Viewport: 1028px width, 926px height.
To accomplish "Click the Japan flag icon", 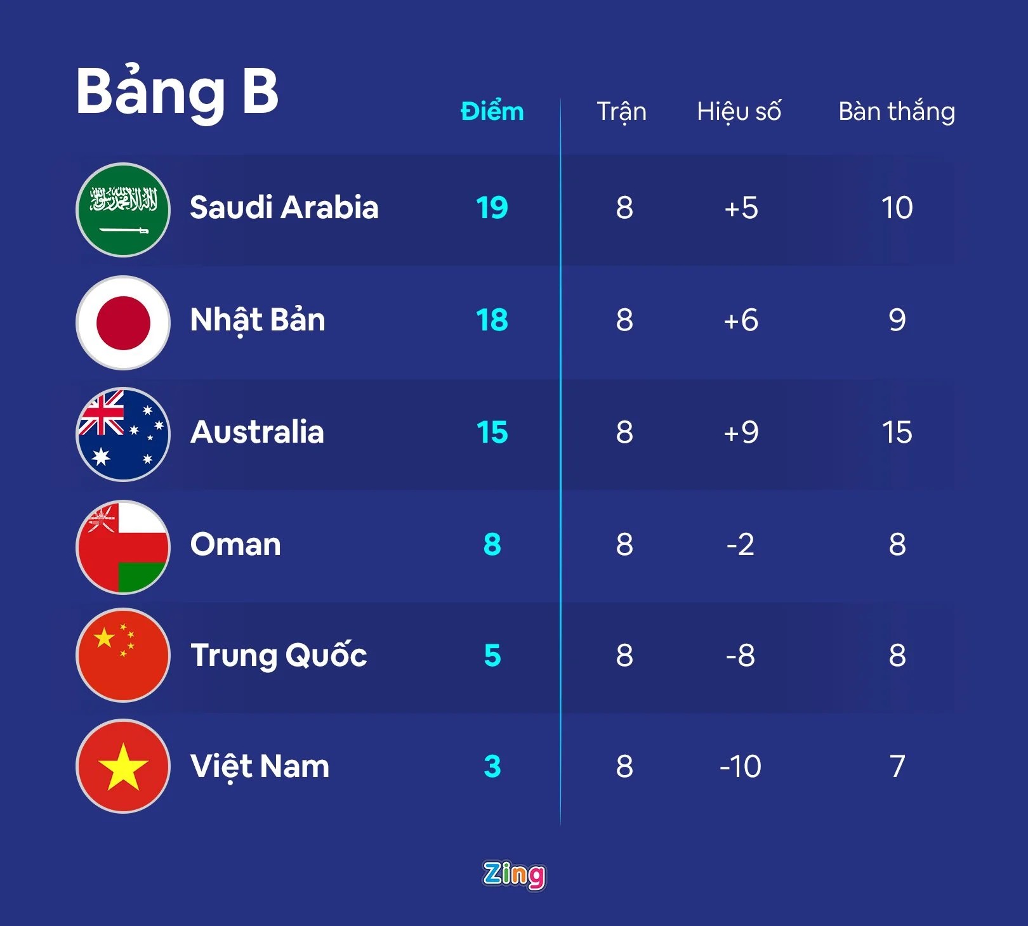I will click(x=123, y=322).
